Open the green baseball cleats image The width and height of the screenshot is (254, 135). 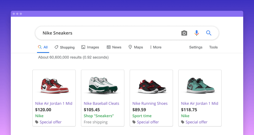pyautogui.click(x=103, y=85)
